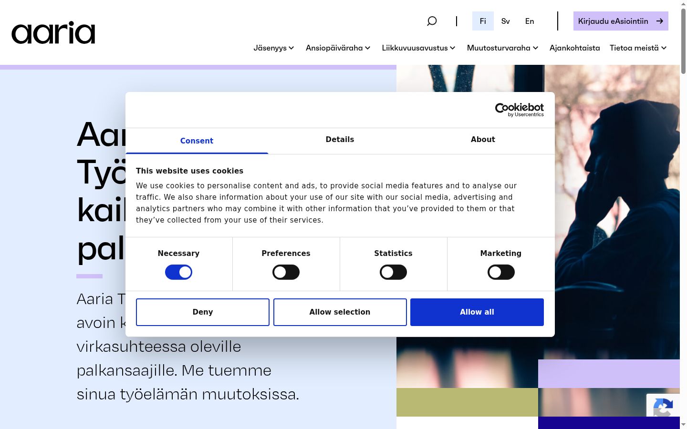Screen dimensions: 687x429
Task: Expand the Ansiopäiväraha menu
Action: (338, 48)
